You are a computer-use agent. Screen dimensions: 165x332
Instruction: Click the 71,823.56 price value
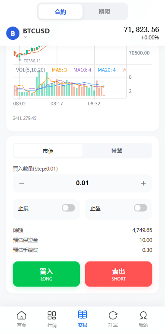141,29
